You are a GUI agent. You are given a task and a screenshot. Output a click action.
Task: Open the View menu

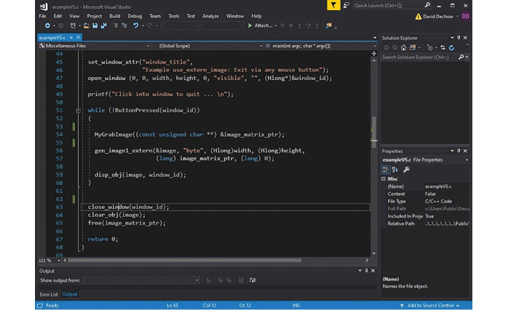pyautogui.click(x=74, y=16)
